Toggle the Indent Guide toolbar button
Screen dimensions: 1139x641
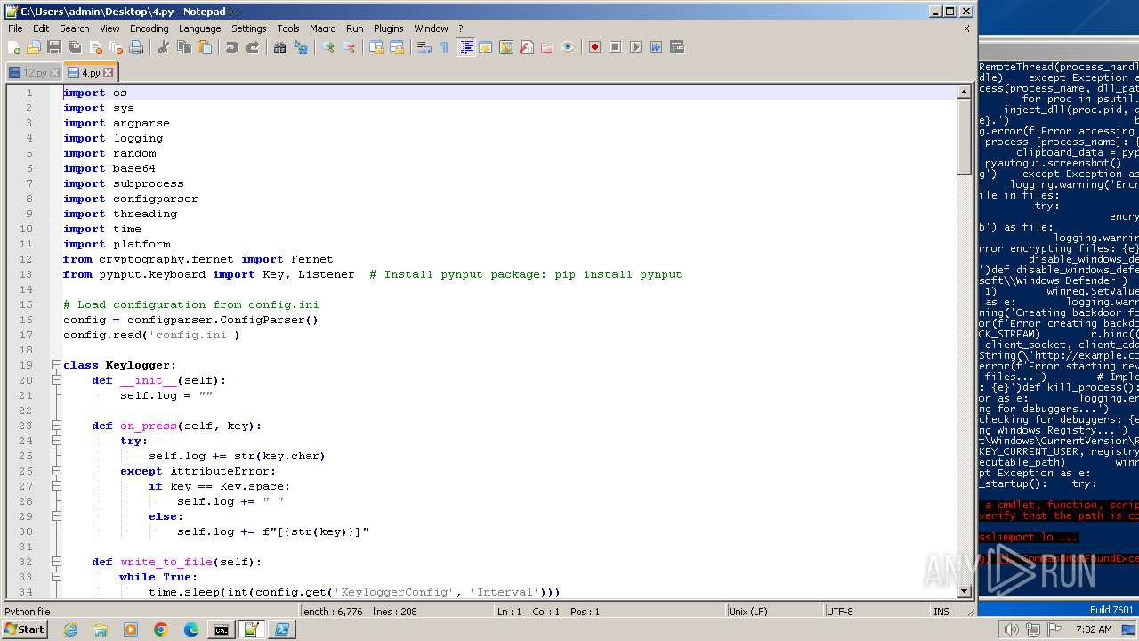click(465, 47)
